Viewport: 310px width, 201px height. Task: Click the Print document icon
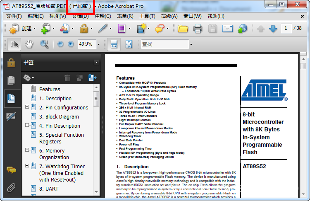point(198,29)
